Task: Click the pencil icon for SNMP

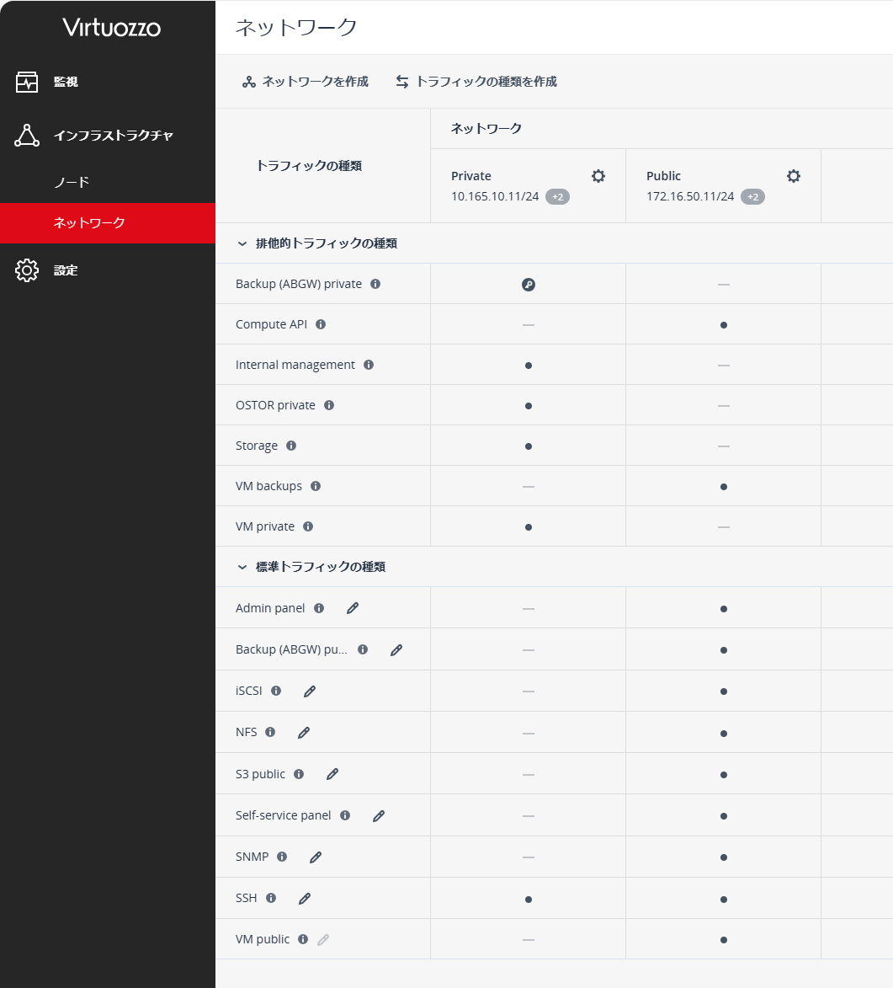Action: pyautogui.click(x=316, y=857)
